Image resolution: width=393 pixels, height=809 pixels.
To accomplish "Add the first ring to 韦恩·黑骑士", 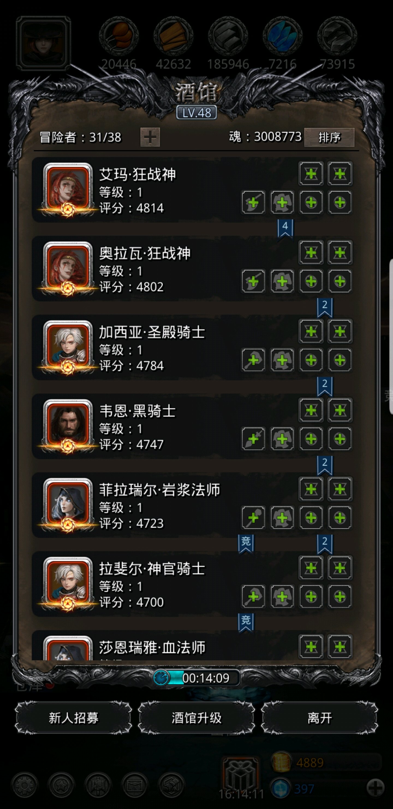I will pyautogui.click(x=311, y=439).
